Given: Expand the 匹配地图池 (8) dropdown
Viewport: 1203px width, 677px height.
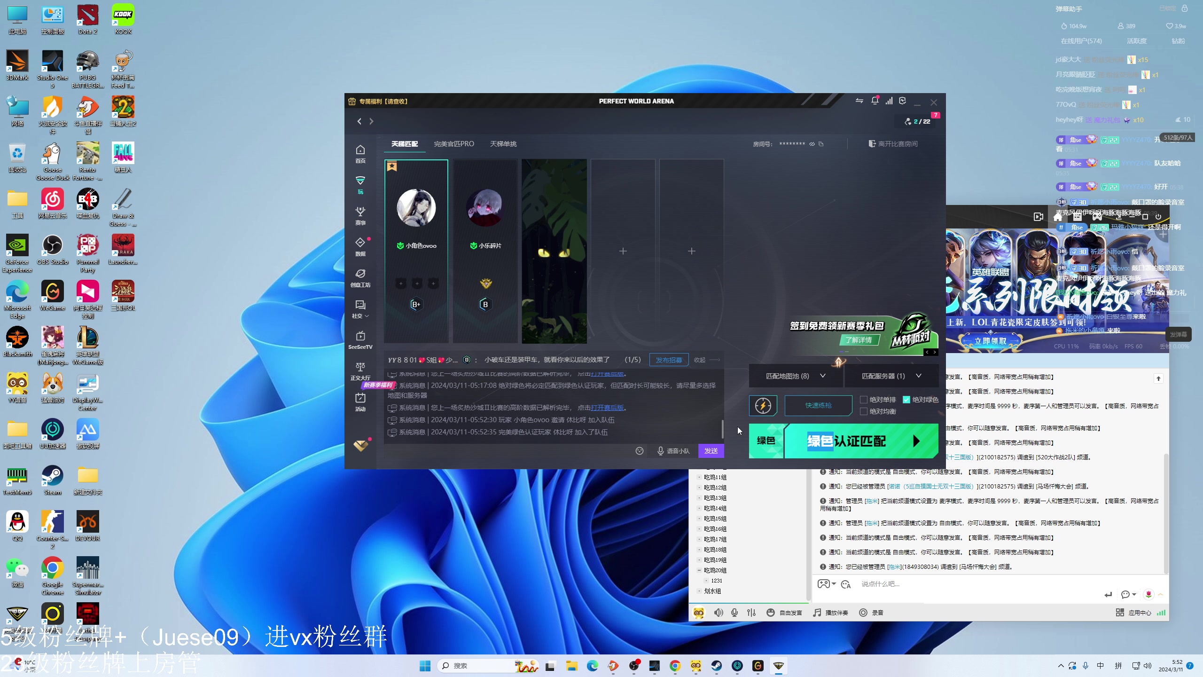Looking at the screenshot, I should 795,376.
